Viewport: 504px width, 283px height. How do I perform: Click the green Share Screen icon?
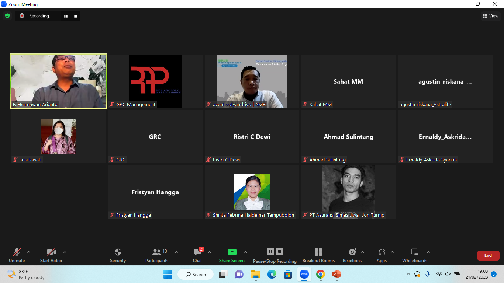(232, 252)
